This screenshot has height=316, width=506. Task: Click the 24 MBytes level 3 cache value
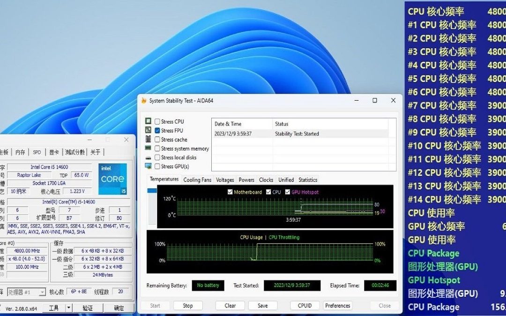click(103, 275)
